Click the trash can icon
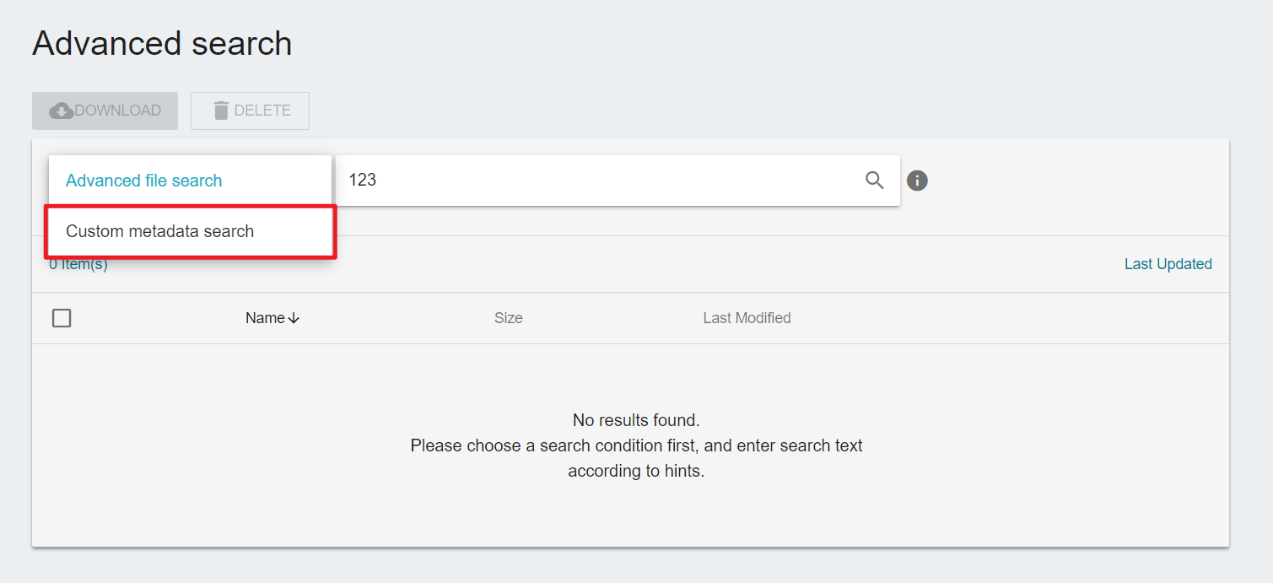Screen dimensions: 1273x583 [x=221, y=111]
